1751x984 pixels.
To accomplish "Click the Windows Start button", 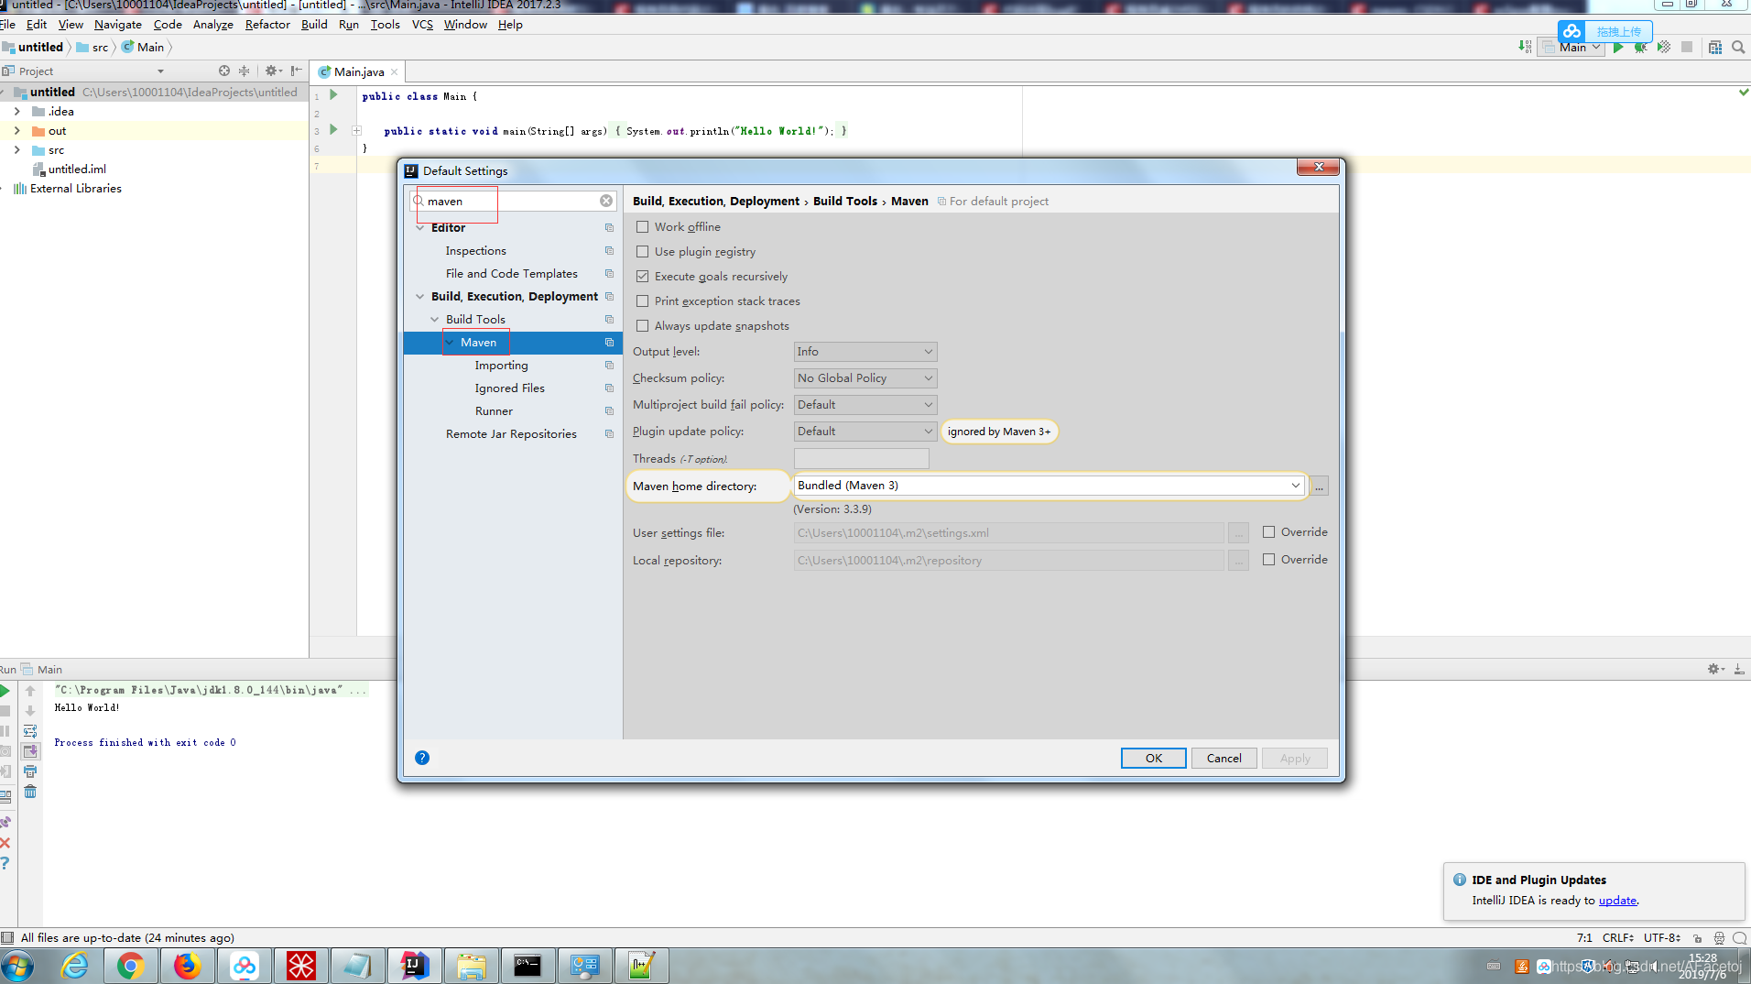I will (x=16, y=966).
